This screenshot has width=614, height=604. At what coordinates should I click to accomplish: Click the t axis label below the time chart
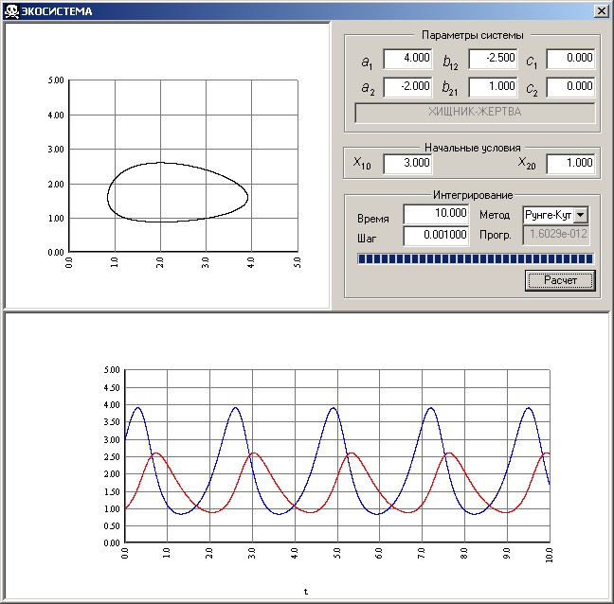(306, 592)
